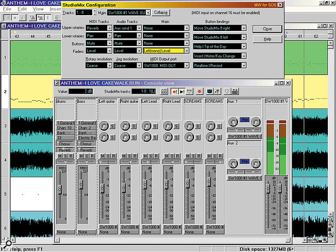Click Help in StudioMix Configuration

[267, 39]
